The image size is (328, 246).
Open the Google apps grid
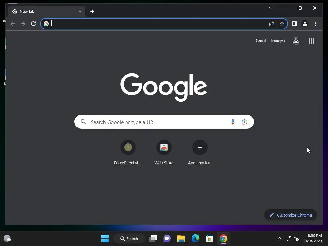[311, 41]
